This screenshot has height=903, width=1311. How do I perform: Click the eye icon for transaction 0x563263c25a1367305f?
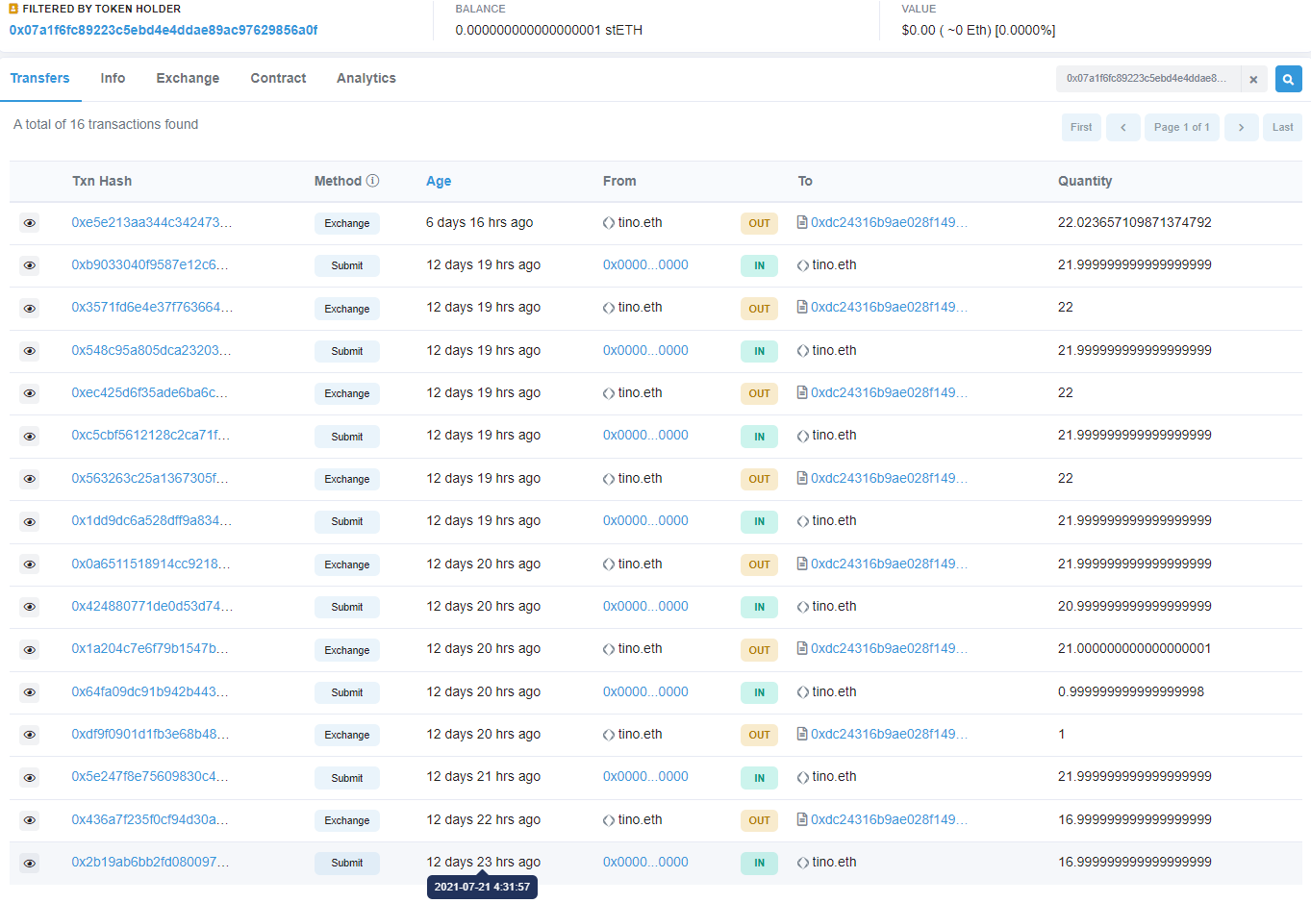(x=30, y=479)
